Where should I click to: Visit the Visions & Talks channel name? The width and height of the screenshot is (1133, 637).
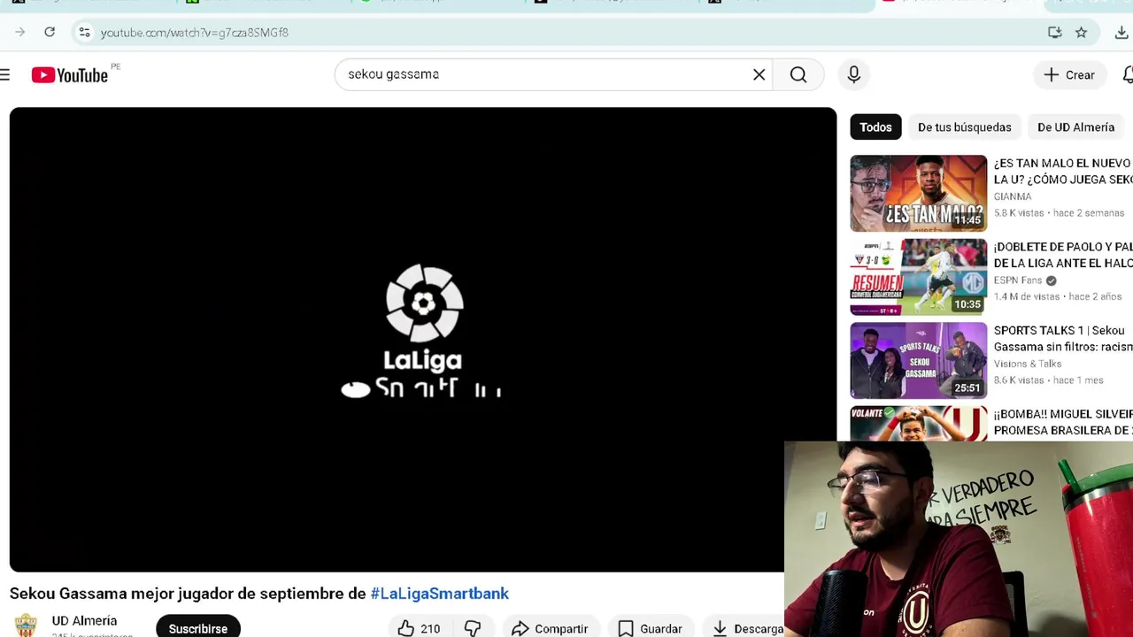[1027, 364]
